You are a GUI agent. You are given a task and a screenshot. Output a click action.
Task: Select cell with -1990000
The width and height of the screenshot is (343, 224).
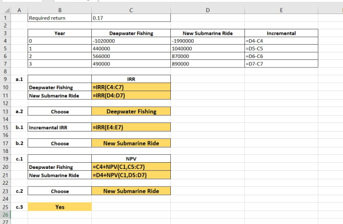tap(208, 41)
